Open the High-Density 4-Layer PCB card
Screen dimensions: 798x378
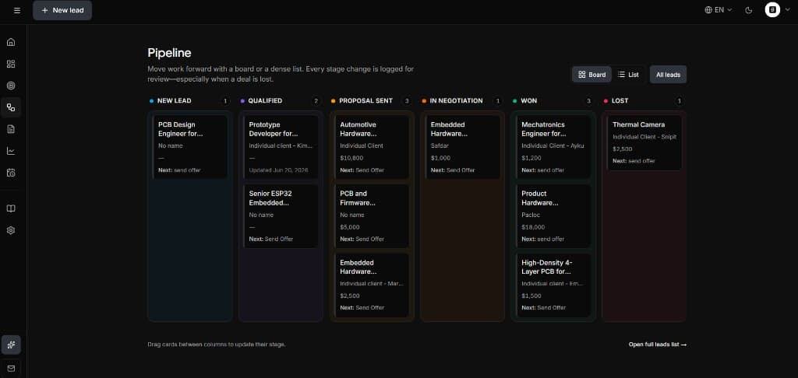coord(553,285)
